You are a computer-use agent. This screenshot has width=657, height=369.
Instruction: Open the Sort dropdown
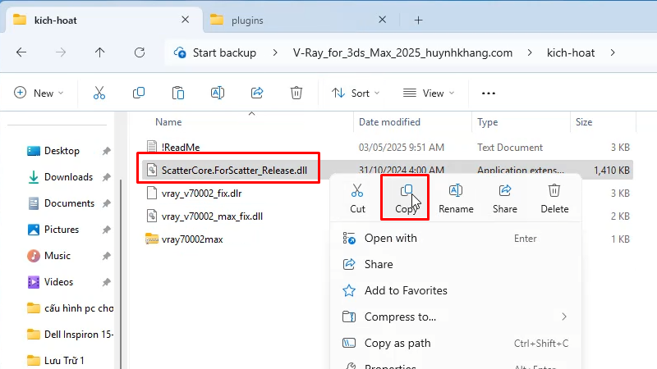356,93
